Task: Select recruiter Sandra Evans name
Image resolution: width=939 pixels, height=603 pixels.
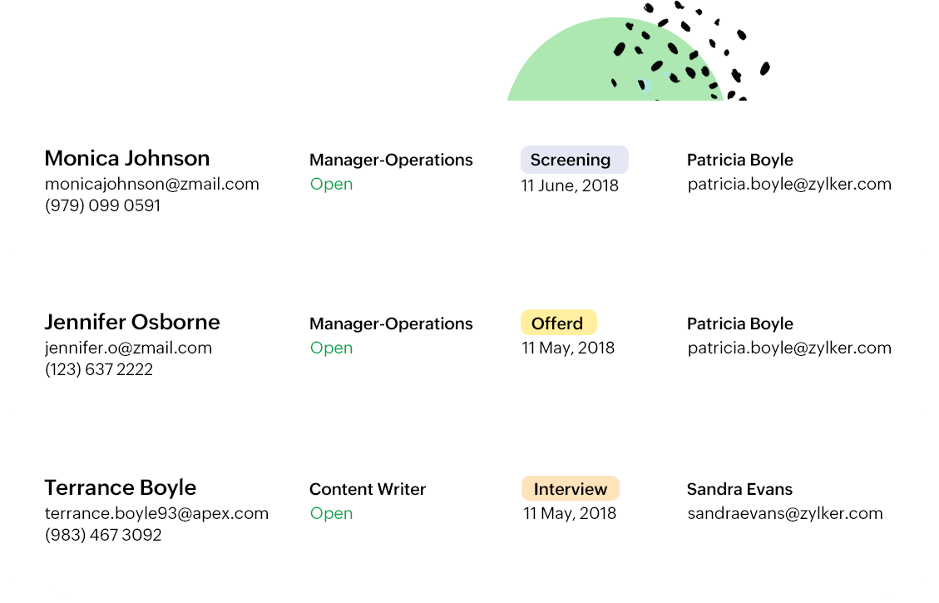Action: point(739,489)
